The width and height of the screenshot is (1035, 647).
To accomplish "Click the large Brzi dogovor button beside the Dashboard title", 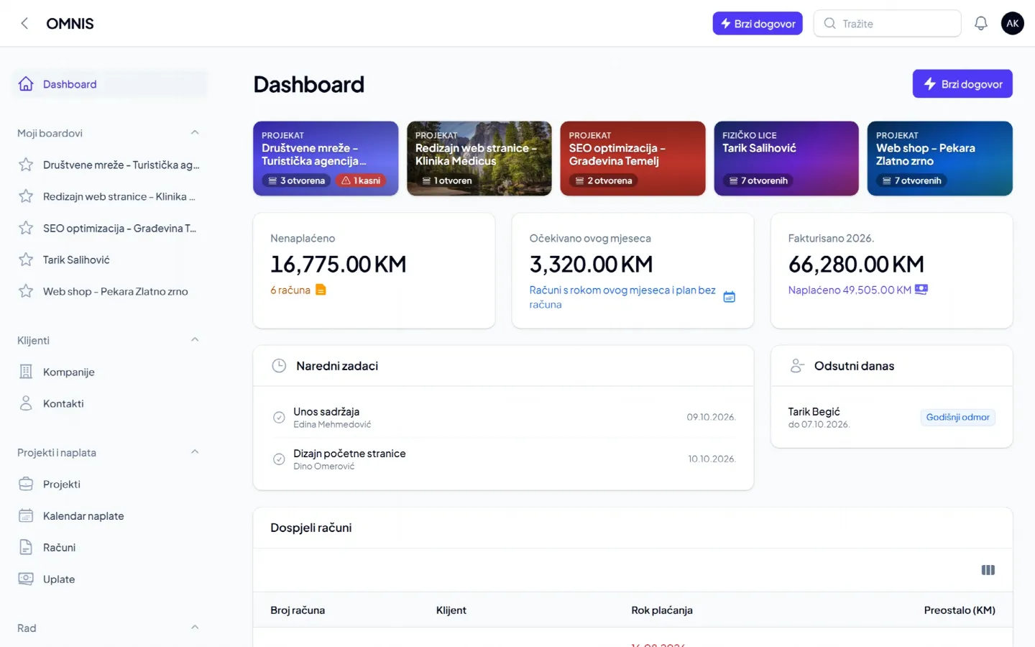I will pos(962,84).
